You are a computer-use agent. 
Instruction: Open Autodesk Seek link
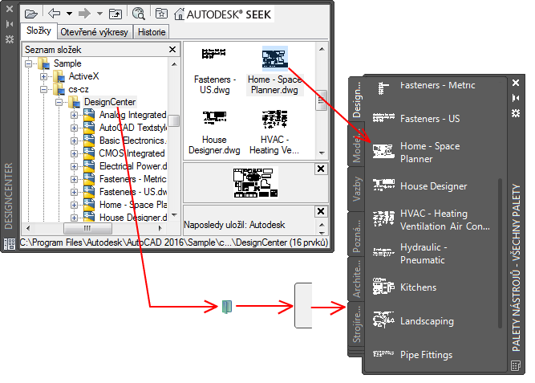click(229, 14)
